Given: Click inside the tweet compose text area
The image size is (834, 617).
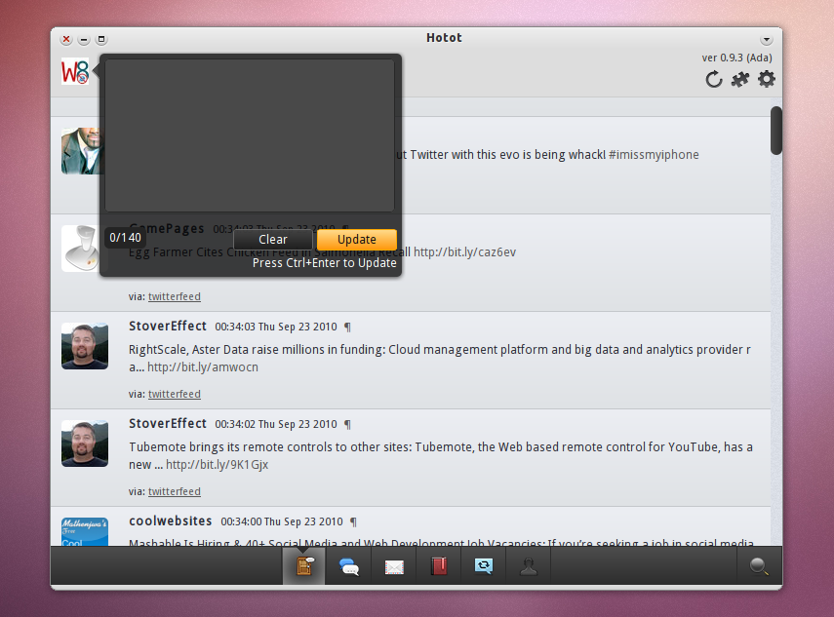Looking at the screenshot, I should click(x=250, y=135).
